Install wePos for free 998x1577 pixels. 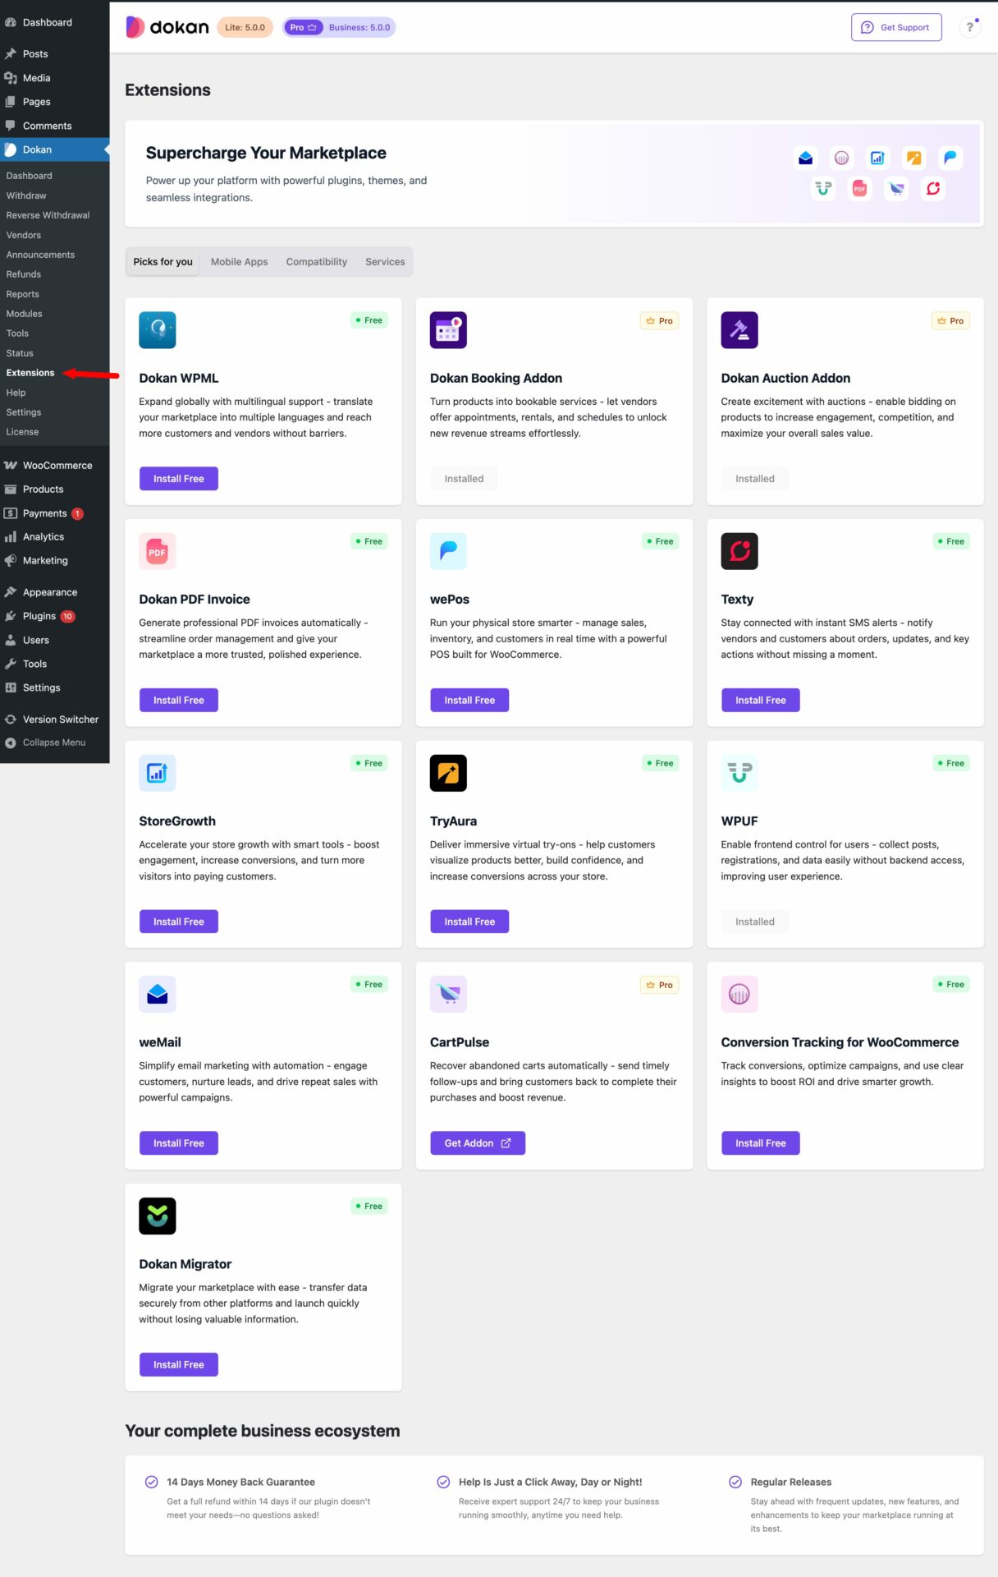coord(469,701)
